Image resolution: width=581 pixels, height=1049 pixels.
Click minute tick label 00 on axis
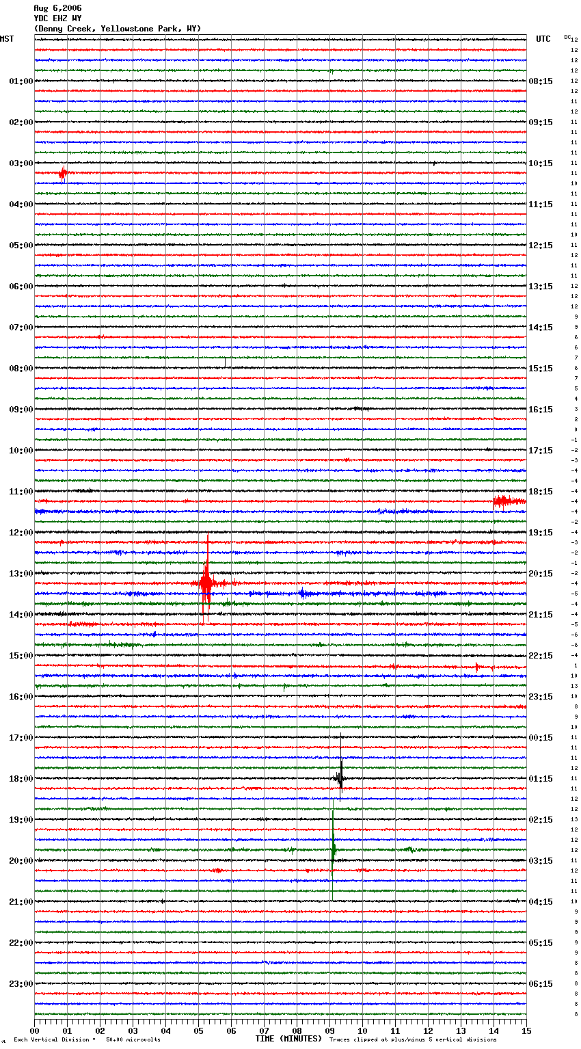tap(34, 1031)
